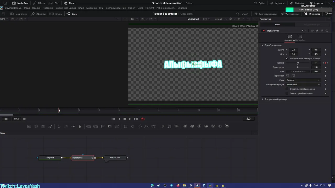Select the Template node
Image resolution: width=335 pixels, height=188 pixels.
[x=49, y=158]
